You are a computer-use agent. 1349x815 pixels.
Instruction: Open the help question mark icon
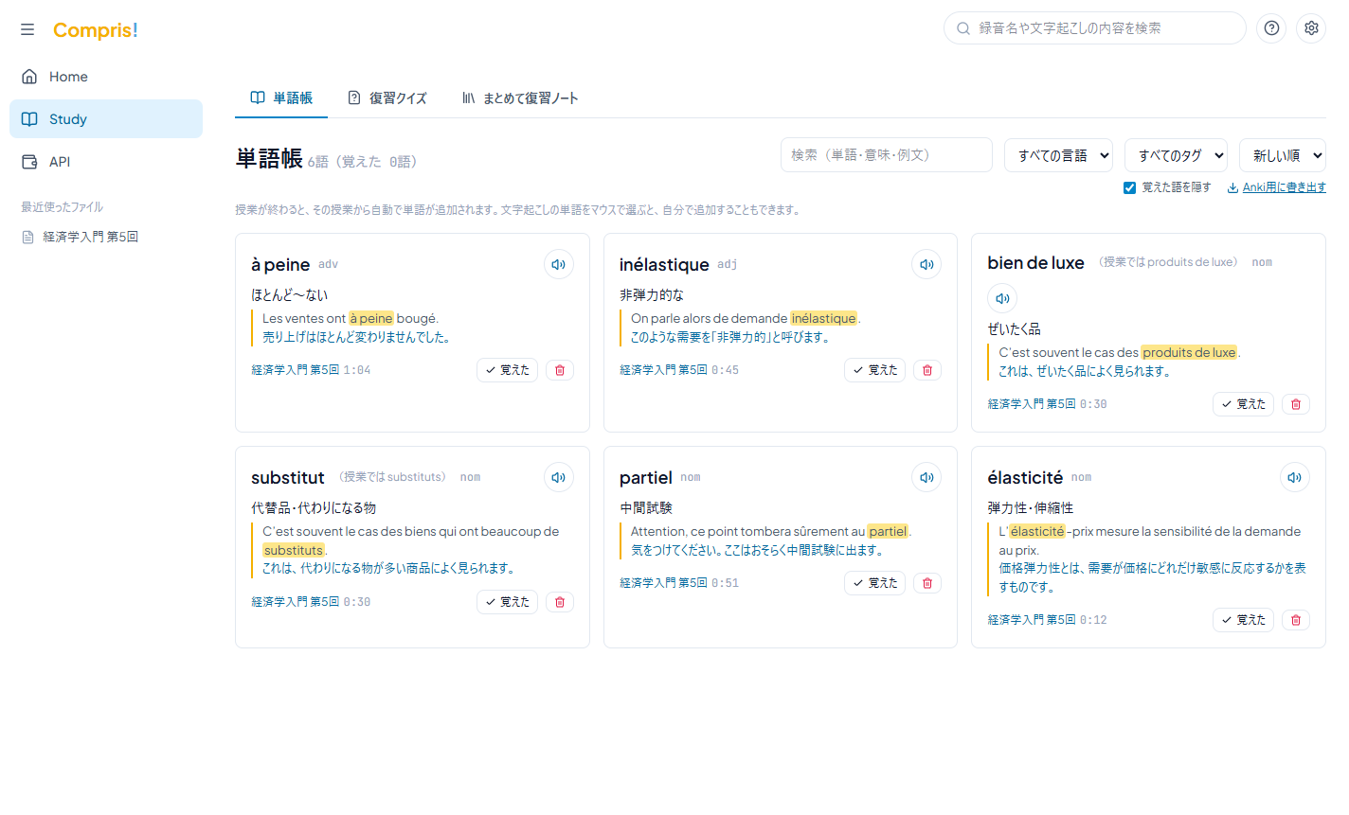pyautogui.click(x=1271, y=28)
